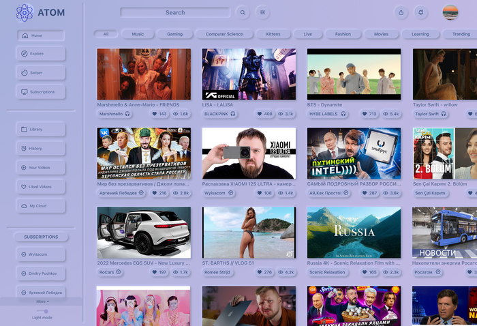Open the Romee Strijd channel tag
The height and width of the screenshot is (326, 477).
(x=217, y=272)
